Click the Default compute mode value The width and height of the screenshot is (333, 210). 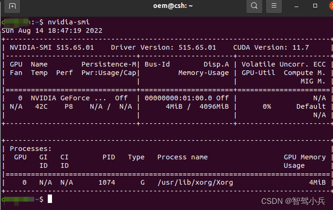point(311,106)
